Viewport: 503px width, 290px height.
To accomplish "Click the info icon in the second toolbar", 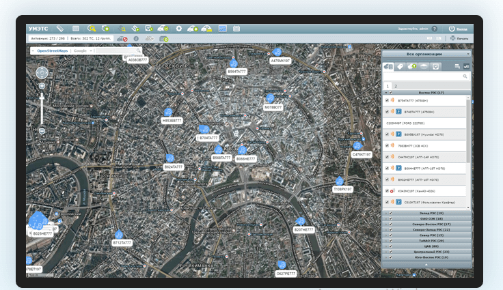I will [x=136, y=38].
